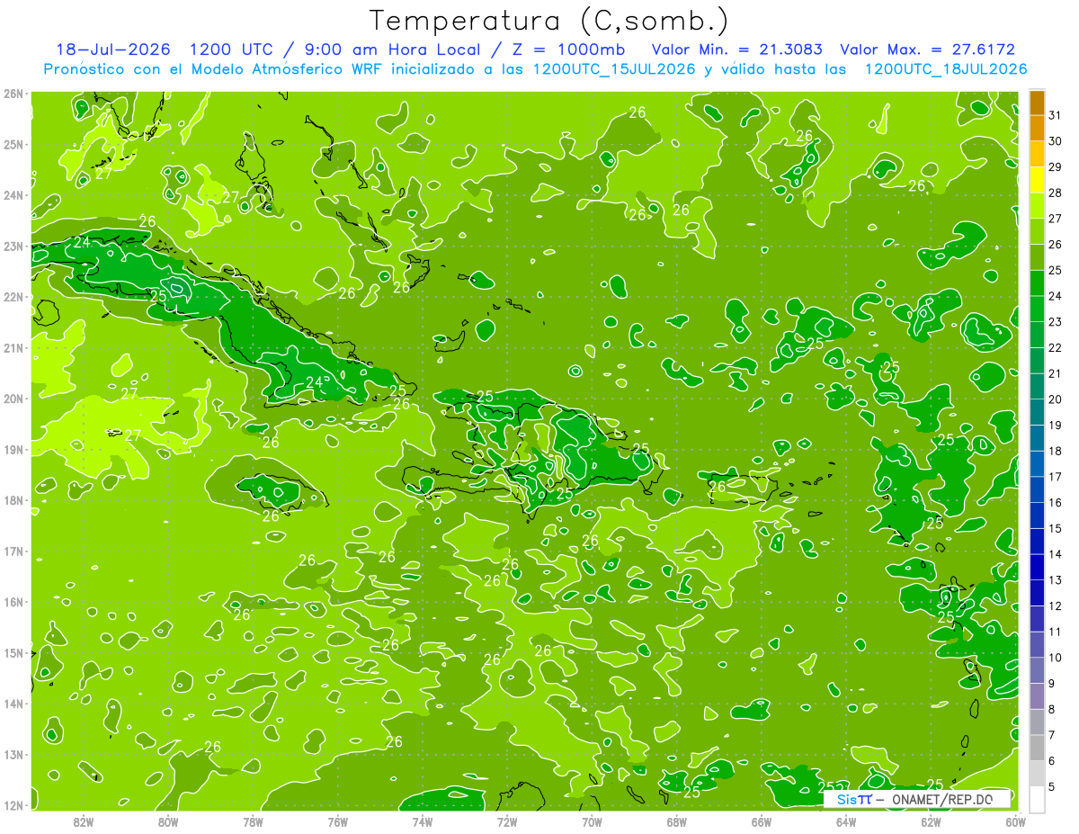
Task: Click the date "18-Jul-2026" in the header
Action: click(114, 49)
